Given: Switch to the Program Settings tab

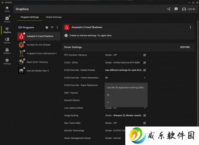Looking at the screenshot, I should [x=29, y=17].
